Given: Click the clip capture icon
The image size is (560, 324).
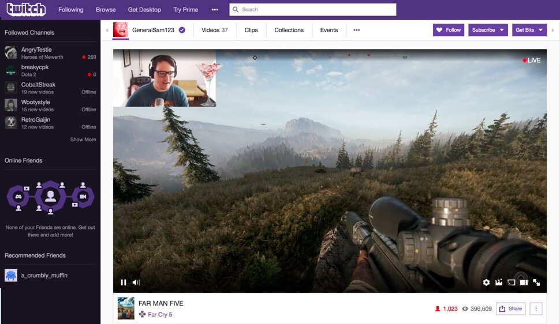Looking at the screenshot, I should 499,282.
